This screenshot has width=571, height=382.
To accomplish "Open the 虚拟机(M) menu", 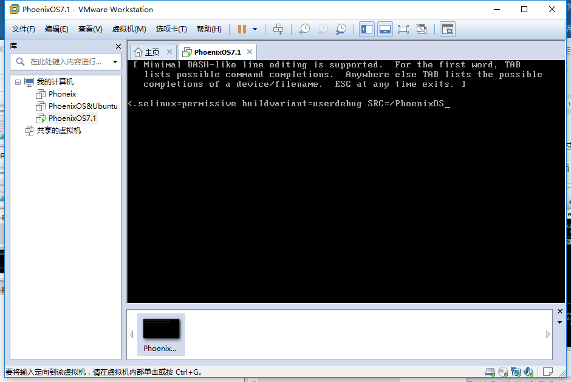I will tap(129, 29).
